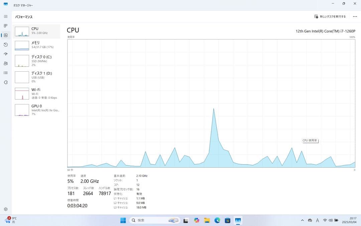Expand hidden icons in the system tray
361x226 pixels.
[x=302, y=220]
